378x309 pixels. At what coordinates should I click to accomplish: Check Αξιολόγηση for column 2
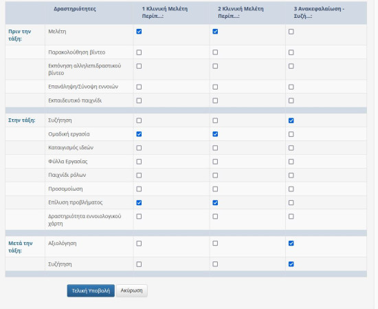[x=215, y=243]
